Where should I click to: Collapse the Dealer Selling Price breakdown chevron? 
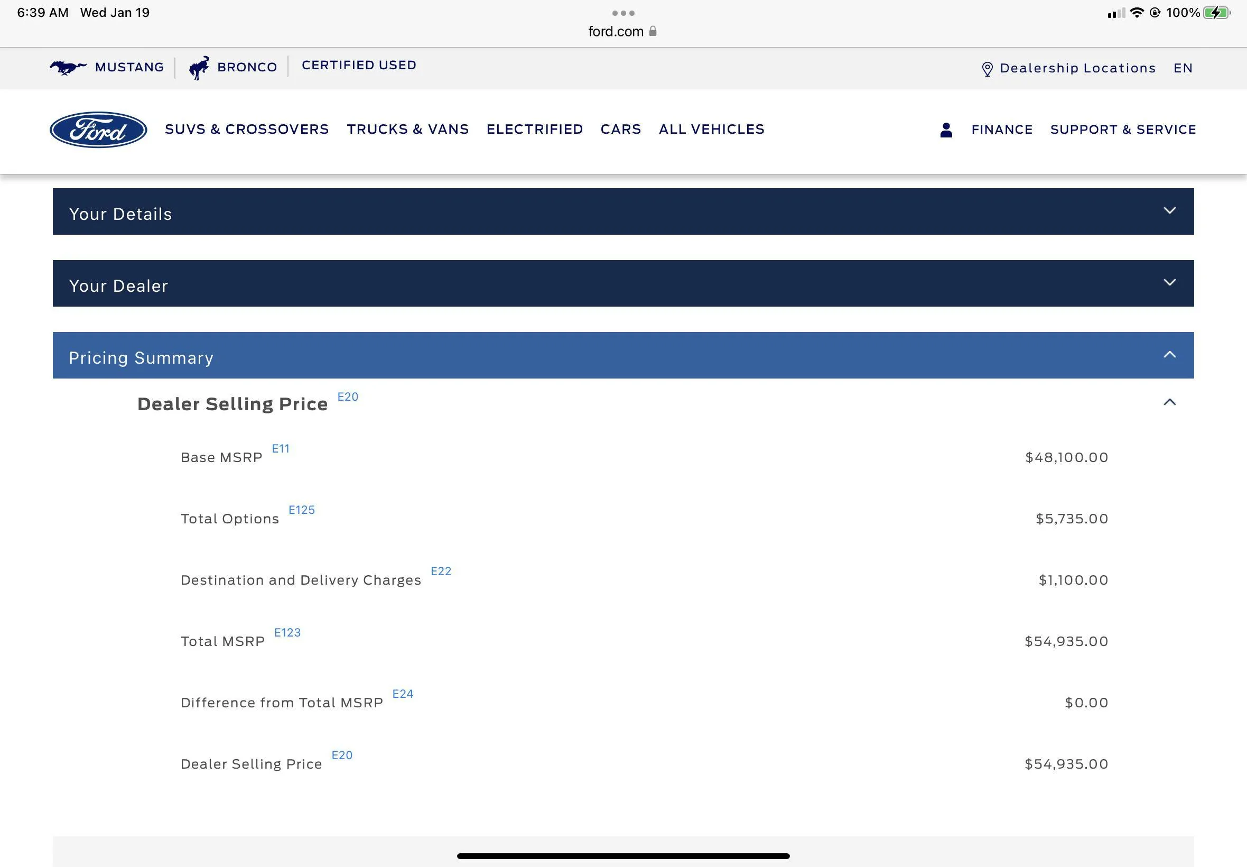click(1170, 402)
